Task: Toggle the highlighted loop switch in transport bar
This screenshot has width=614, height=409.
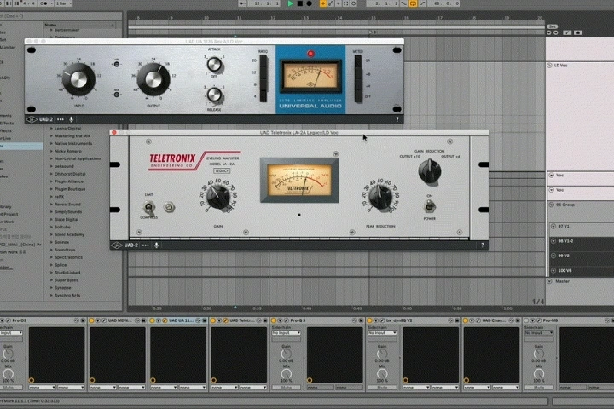Action: (413, 3)
